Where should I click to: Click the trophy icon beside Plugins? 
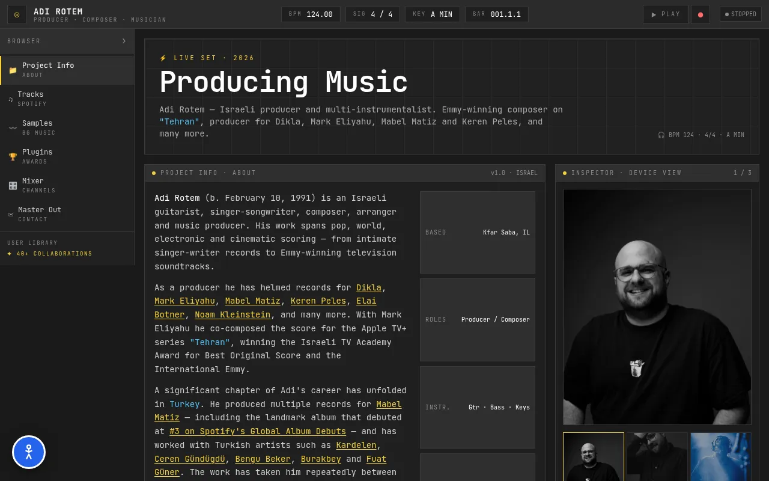tap(13, 157)
